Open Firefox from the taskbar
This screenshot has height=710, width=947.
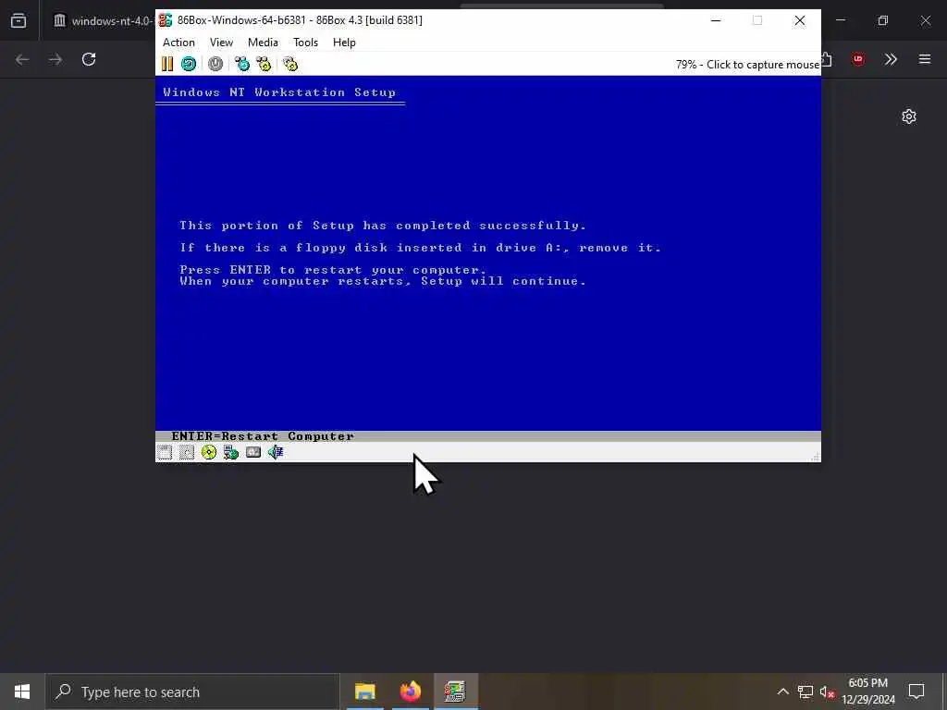pos(410,692)
